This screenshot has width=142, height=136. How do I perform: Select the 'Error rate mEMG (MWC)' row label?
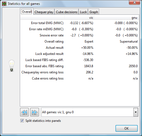46,29
